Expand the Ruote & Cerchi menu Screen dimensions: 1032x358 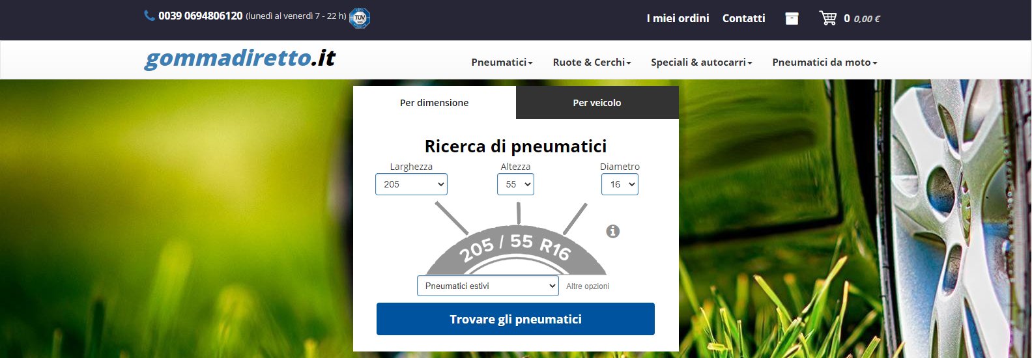coord(592,62)
